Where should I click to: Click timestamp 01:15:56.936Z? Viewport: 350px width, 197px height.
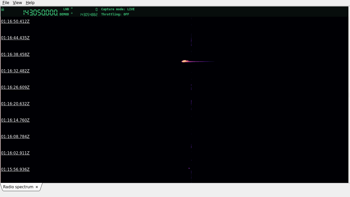(x=15, y=169)
